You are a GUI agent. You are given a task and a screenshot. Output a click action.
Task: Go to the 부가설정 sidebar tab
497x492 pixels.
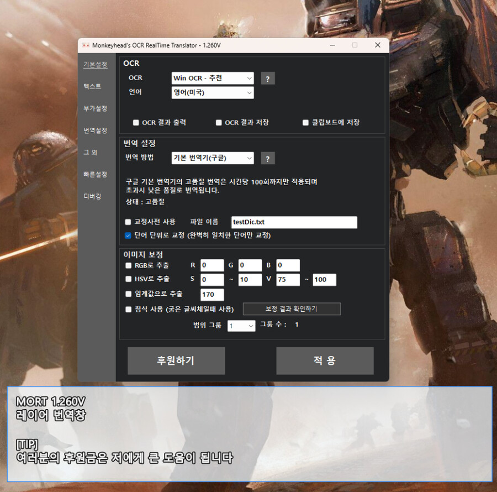95,108
